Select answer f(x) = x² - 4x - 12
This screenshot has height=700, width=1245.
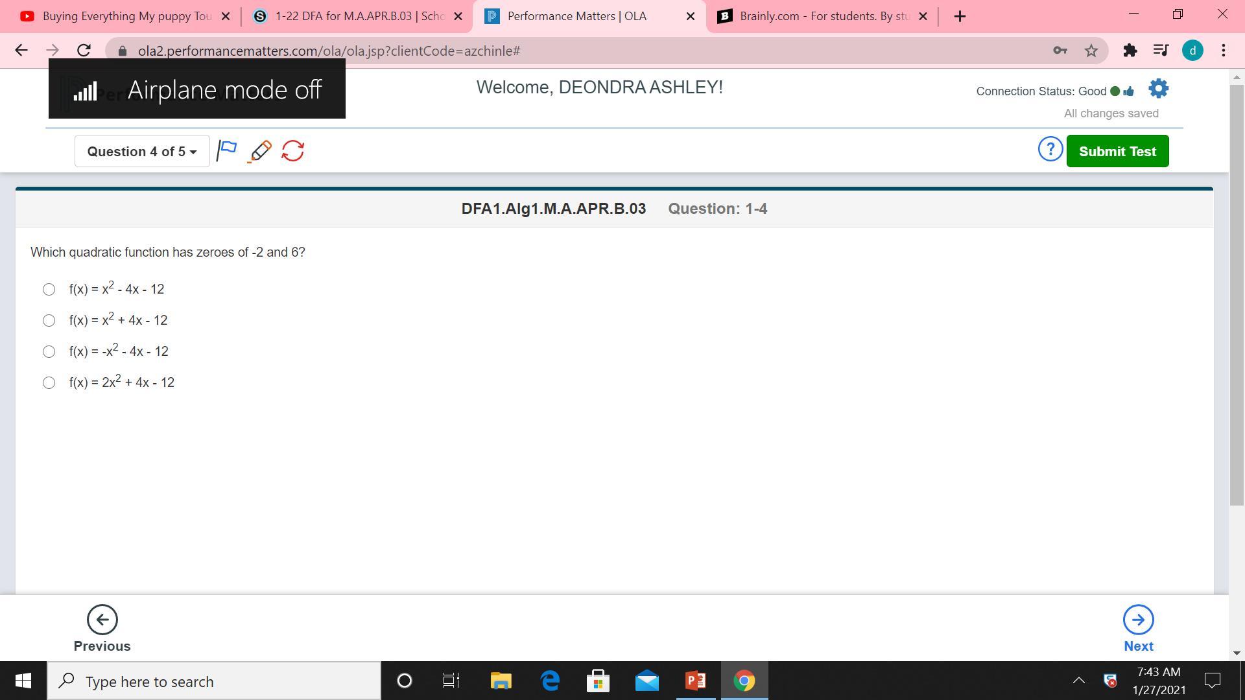(49, 290)
